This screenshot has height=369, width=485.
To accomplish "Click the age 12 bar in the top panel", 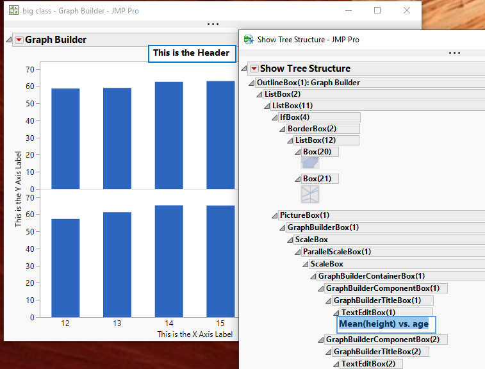I will (x=65, y=138).
